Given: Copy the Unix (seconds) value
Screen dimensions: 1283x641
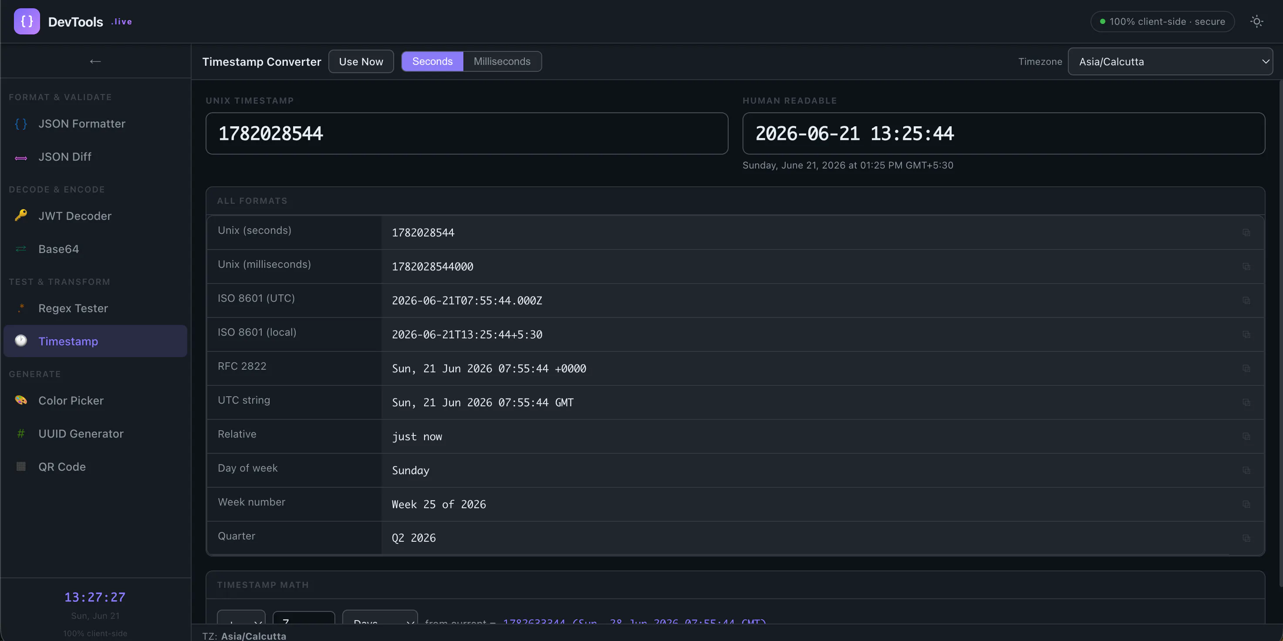Looking at the screenshot, I should click(x=1246, y=233).
